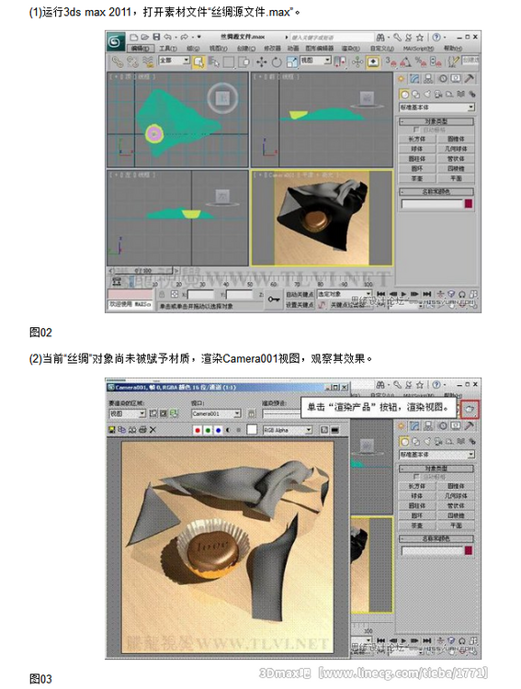Open the 帮助 menu in 图02
Image resolution: width=521 pixels, height=689 pixels.
pos(453,49)
